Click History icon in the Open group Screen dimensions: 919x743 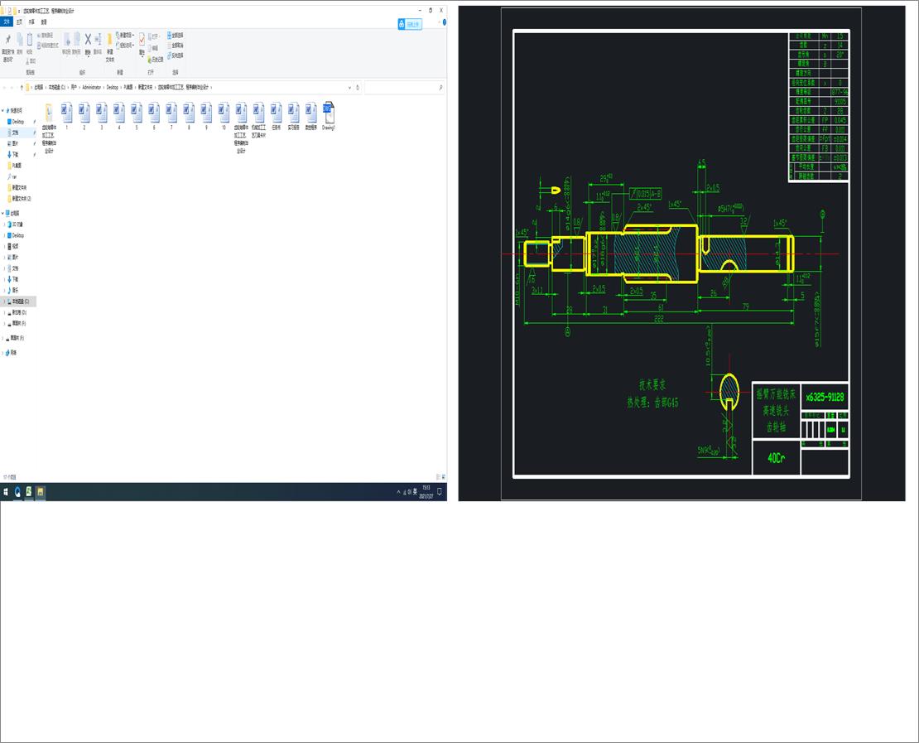point(156,60)
